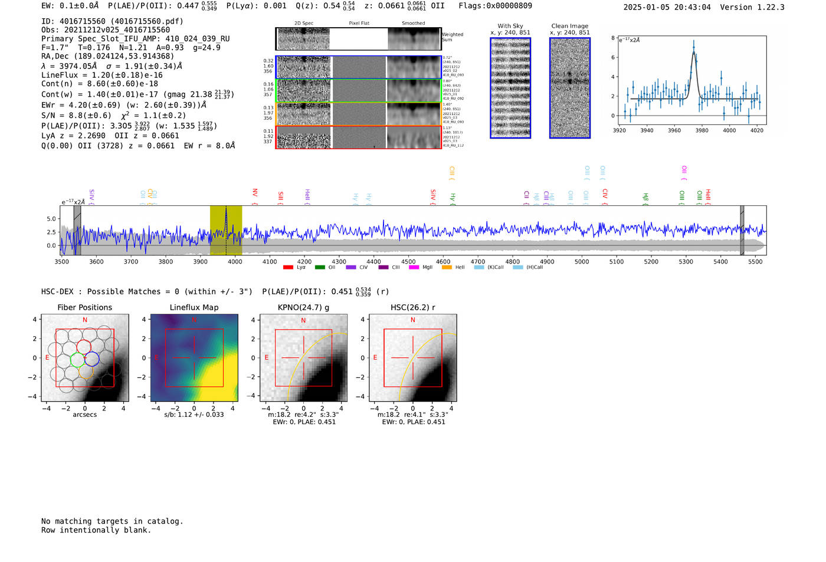Click the Cont(n) = 8.60(±0.60)e-18 line
This screenshot has width=826, height=562.
(x=100, y=84)
